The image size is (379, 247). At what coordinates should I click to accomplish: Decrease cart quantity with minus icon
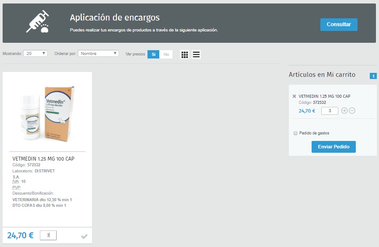352,110
